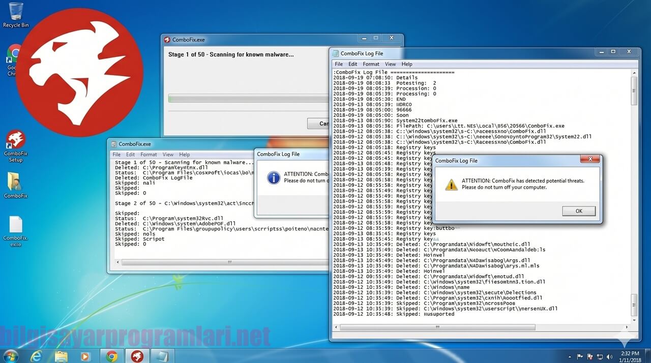Open the network tray icon
This screenshot has width=651, height=363.
[x=600, y=356]
